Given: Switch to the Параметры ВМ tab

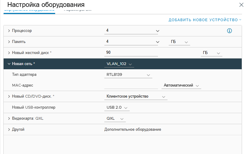Looking at the screenshot, I should pos(78,10).
